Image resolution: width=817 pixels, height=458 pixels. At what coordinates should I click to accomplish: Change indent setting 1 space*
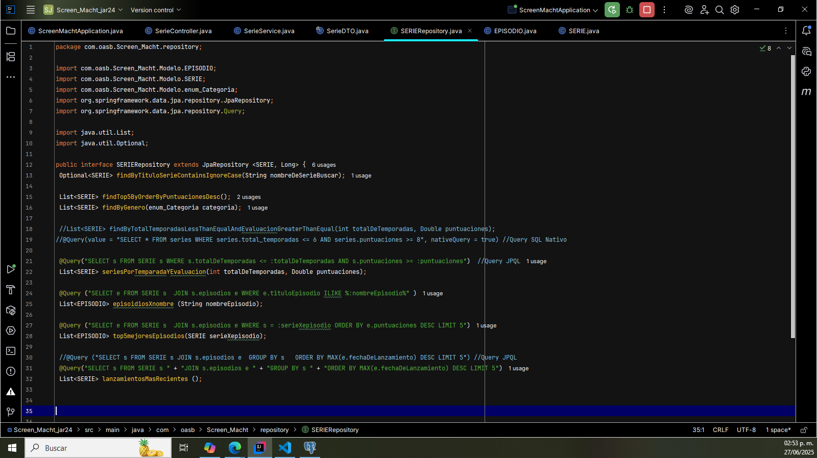[x=778, y=430]
